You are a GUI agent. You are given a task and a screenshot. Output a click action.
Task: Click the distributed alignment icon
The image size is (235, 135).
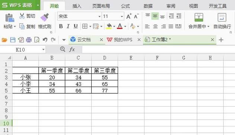click(178, 26)
